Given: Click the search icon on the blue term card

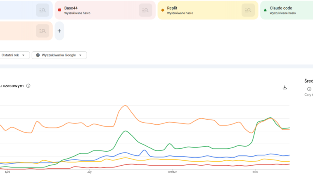Looking at the screenshot, I should point(42,10).
